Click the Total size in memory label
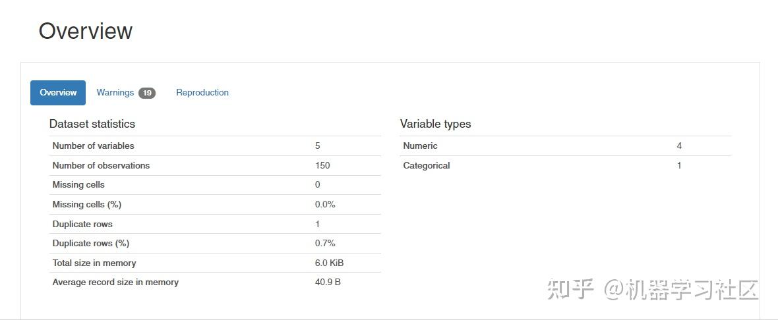 [94, 263]
